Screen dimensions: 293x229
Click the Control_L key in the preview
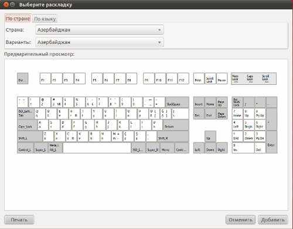tap(26, 148)
